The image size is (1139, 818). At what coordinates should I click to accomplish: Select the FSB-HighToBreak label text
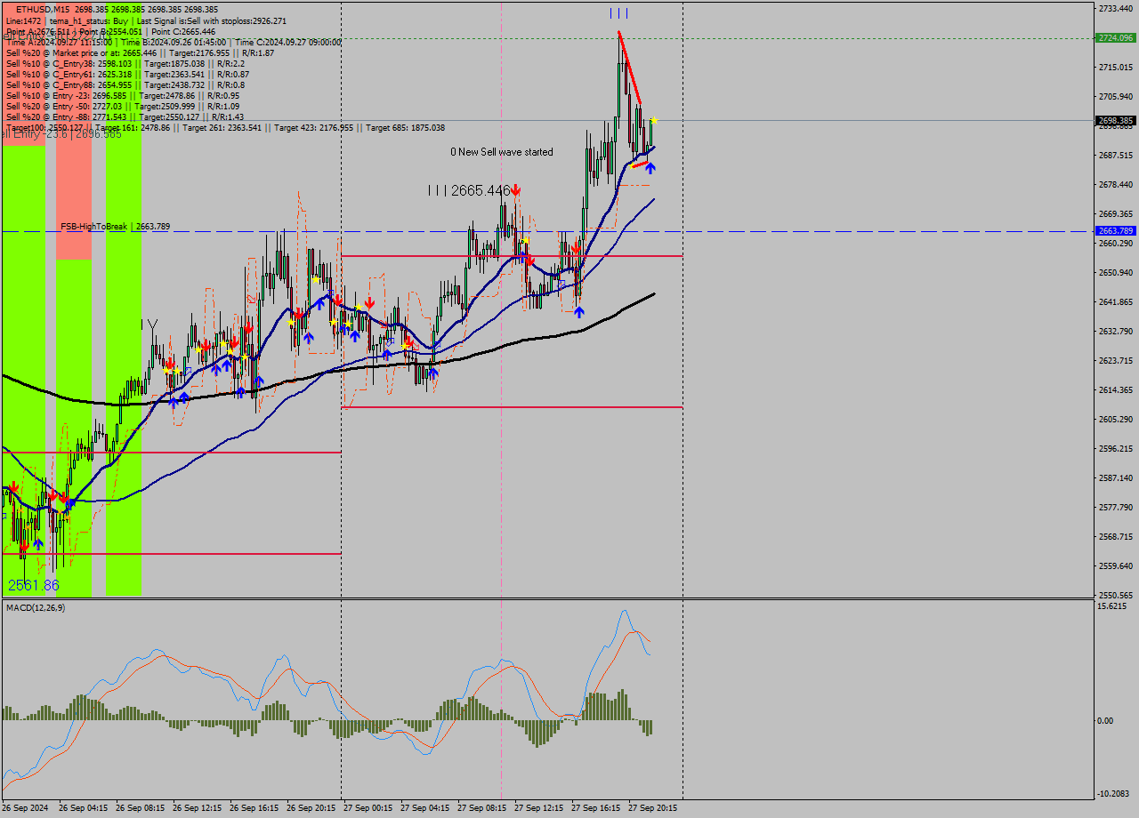click(x=94, y=227)
